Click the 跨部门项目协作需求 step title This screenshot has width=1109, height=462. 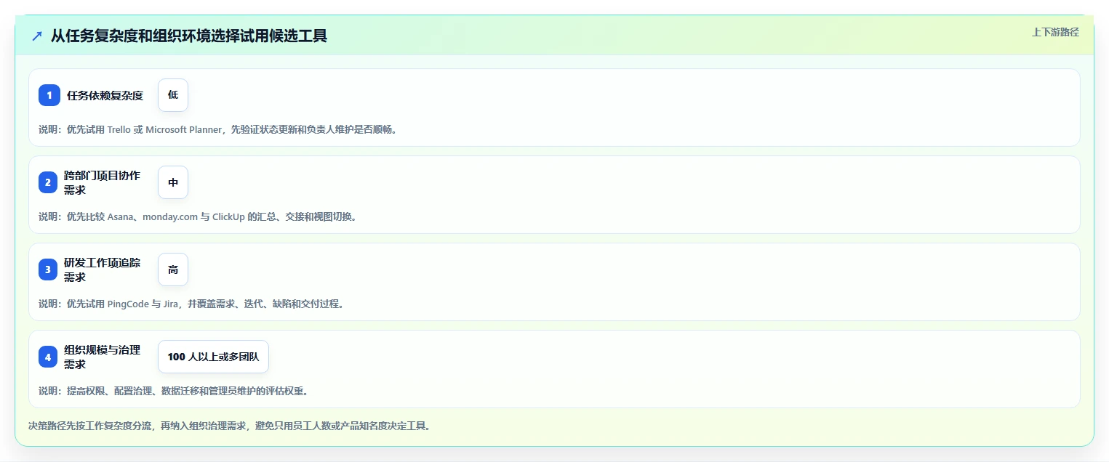(x=103, y=182)
